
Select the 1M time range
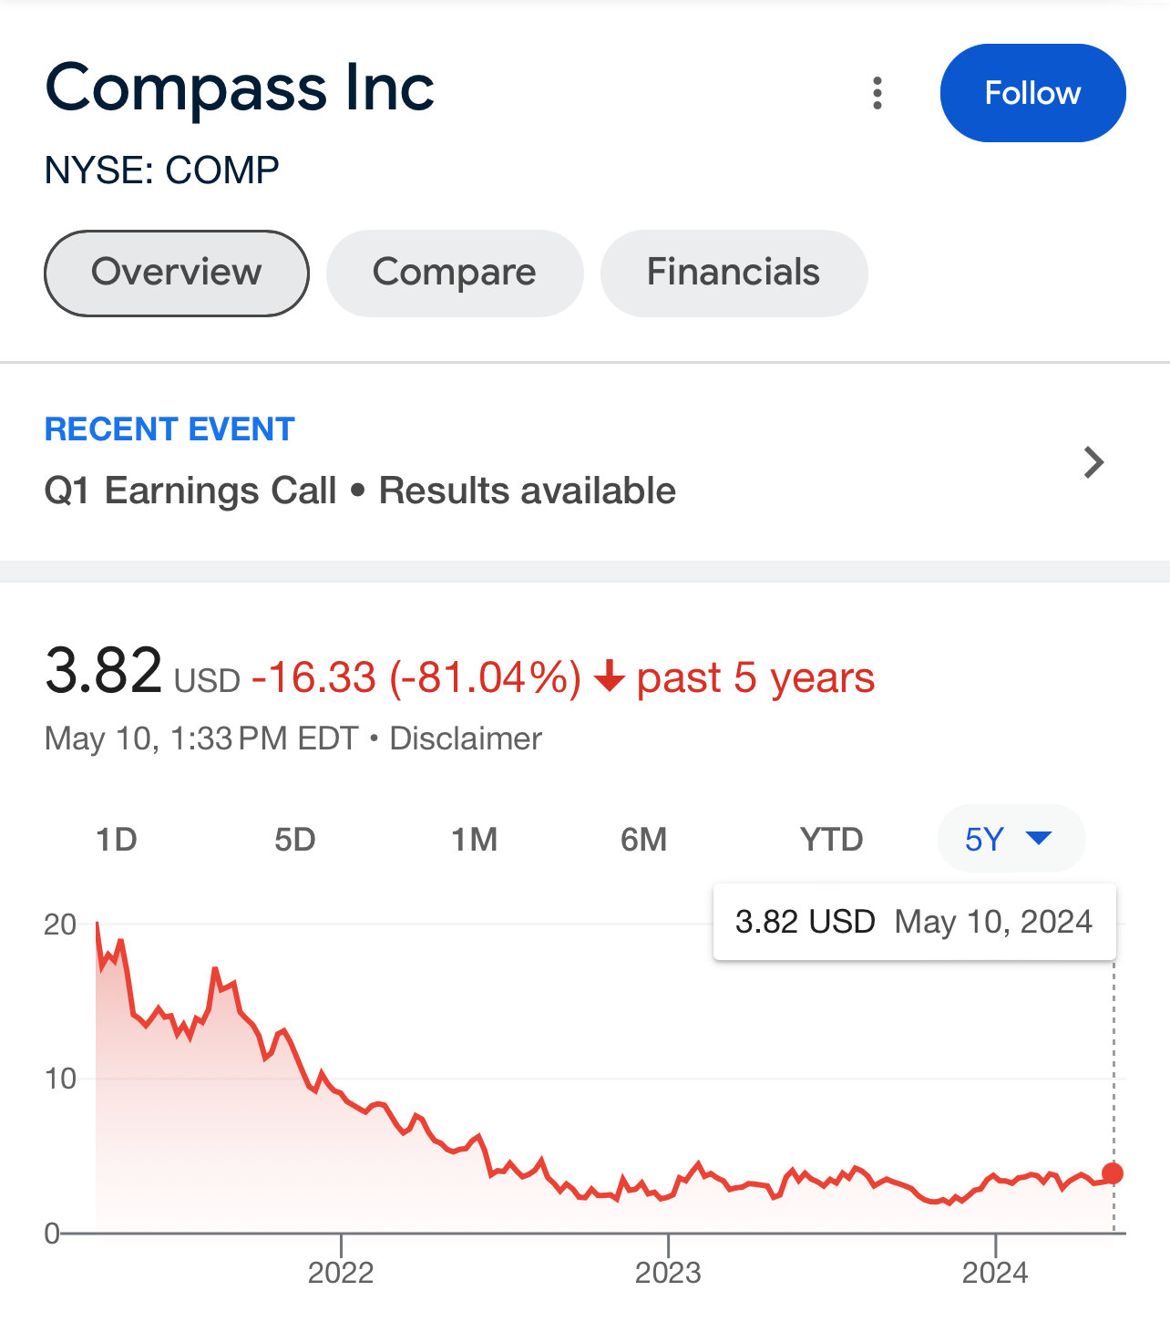pyautogui.click(x=474, y=839)
